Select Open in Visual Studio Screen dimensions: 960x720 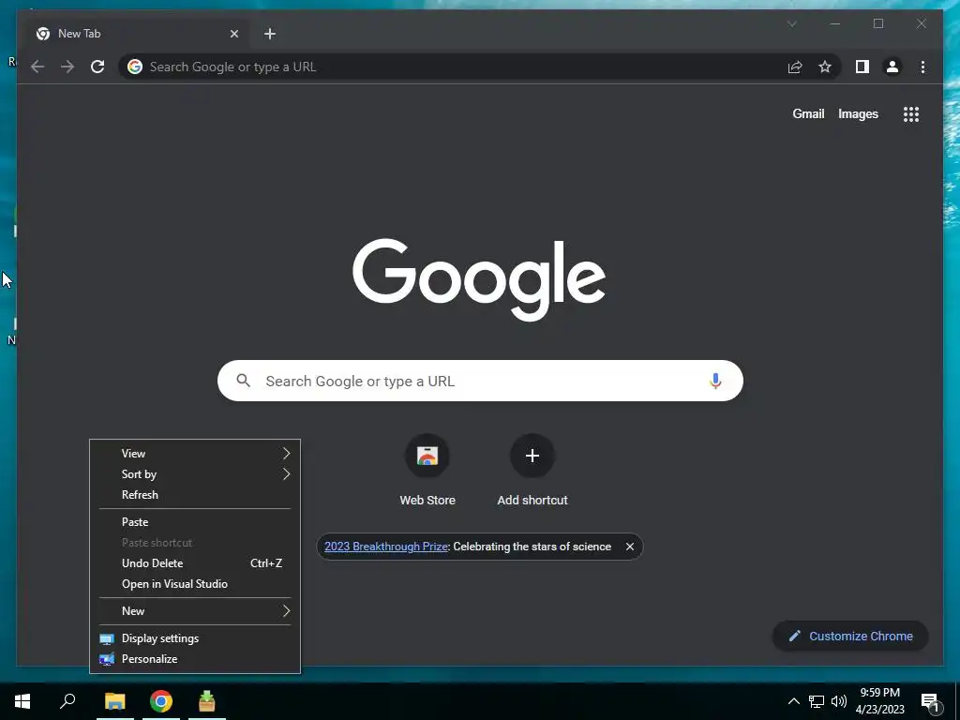[195, 584]
